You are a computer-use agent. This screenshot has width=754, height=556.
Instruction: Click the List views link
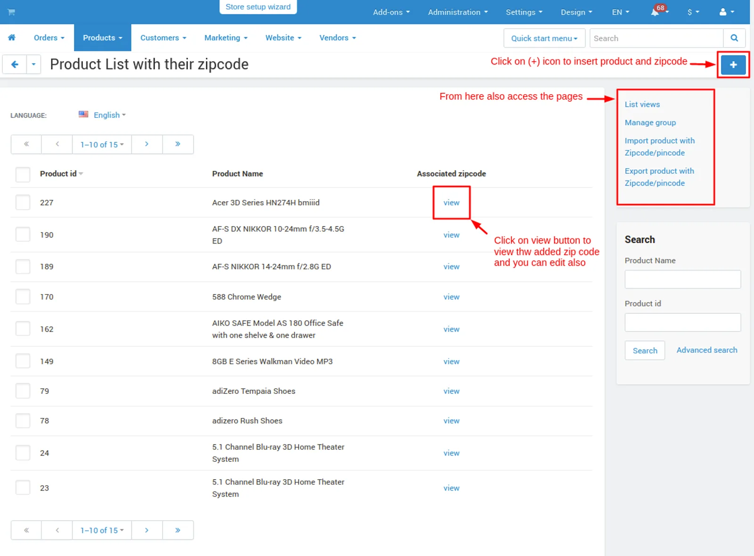click(642, 104)
